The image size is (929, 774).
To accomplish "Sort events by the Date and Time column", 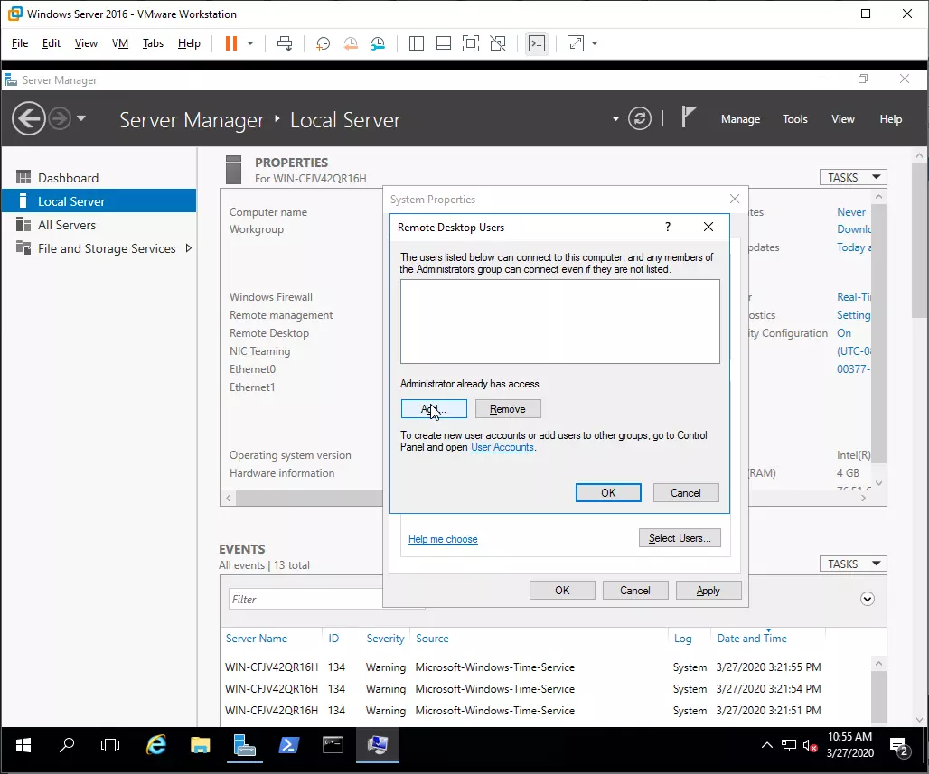I will [752, 639].
